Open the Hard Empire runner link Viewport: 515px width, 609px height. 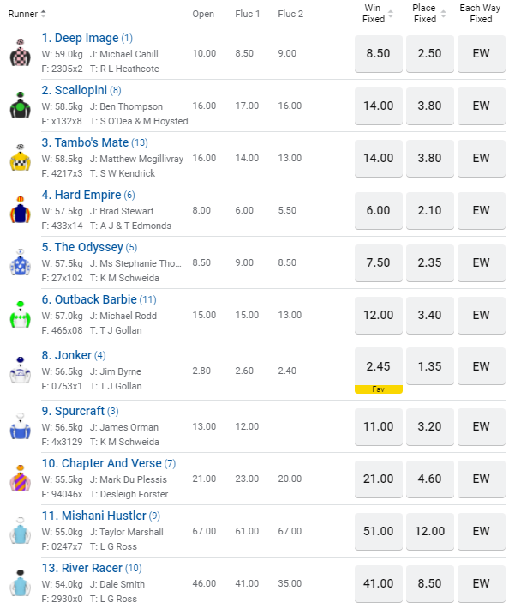click(81, 196)
